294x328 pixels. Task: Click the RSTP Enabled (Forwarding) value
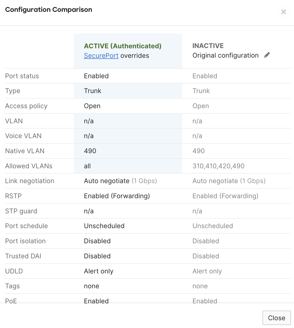point(117,196)
